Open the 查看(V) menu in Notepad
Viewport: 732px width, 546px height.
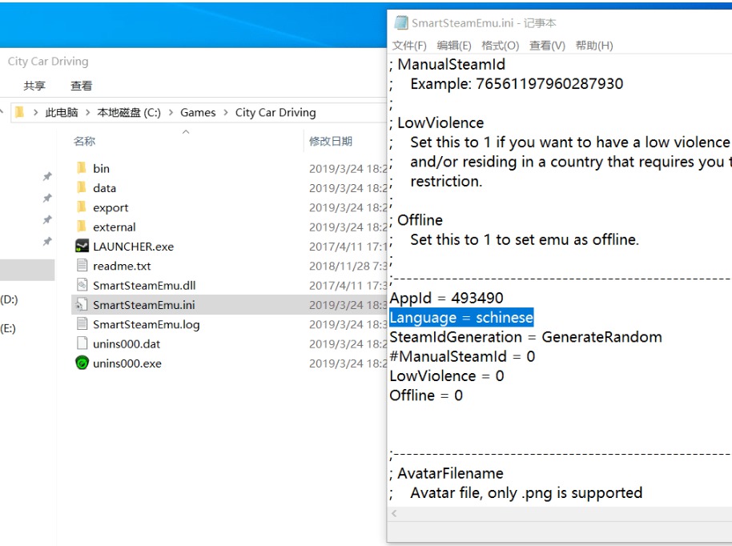[547, 46]
